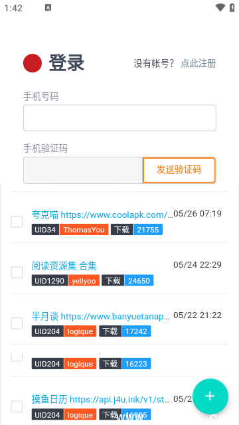239x425 pixels.
Task: Tap the Wi-Fi status icon
Action: coord(220,7)
